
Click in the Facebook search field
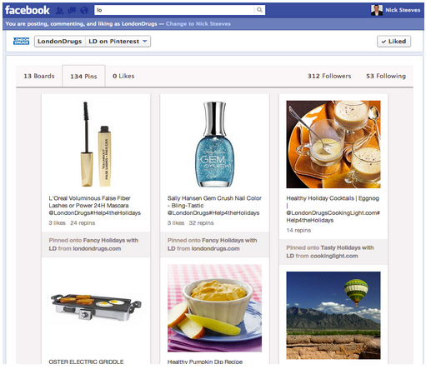174,10
